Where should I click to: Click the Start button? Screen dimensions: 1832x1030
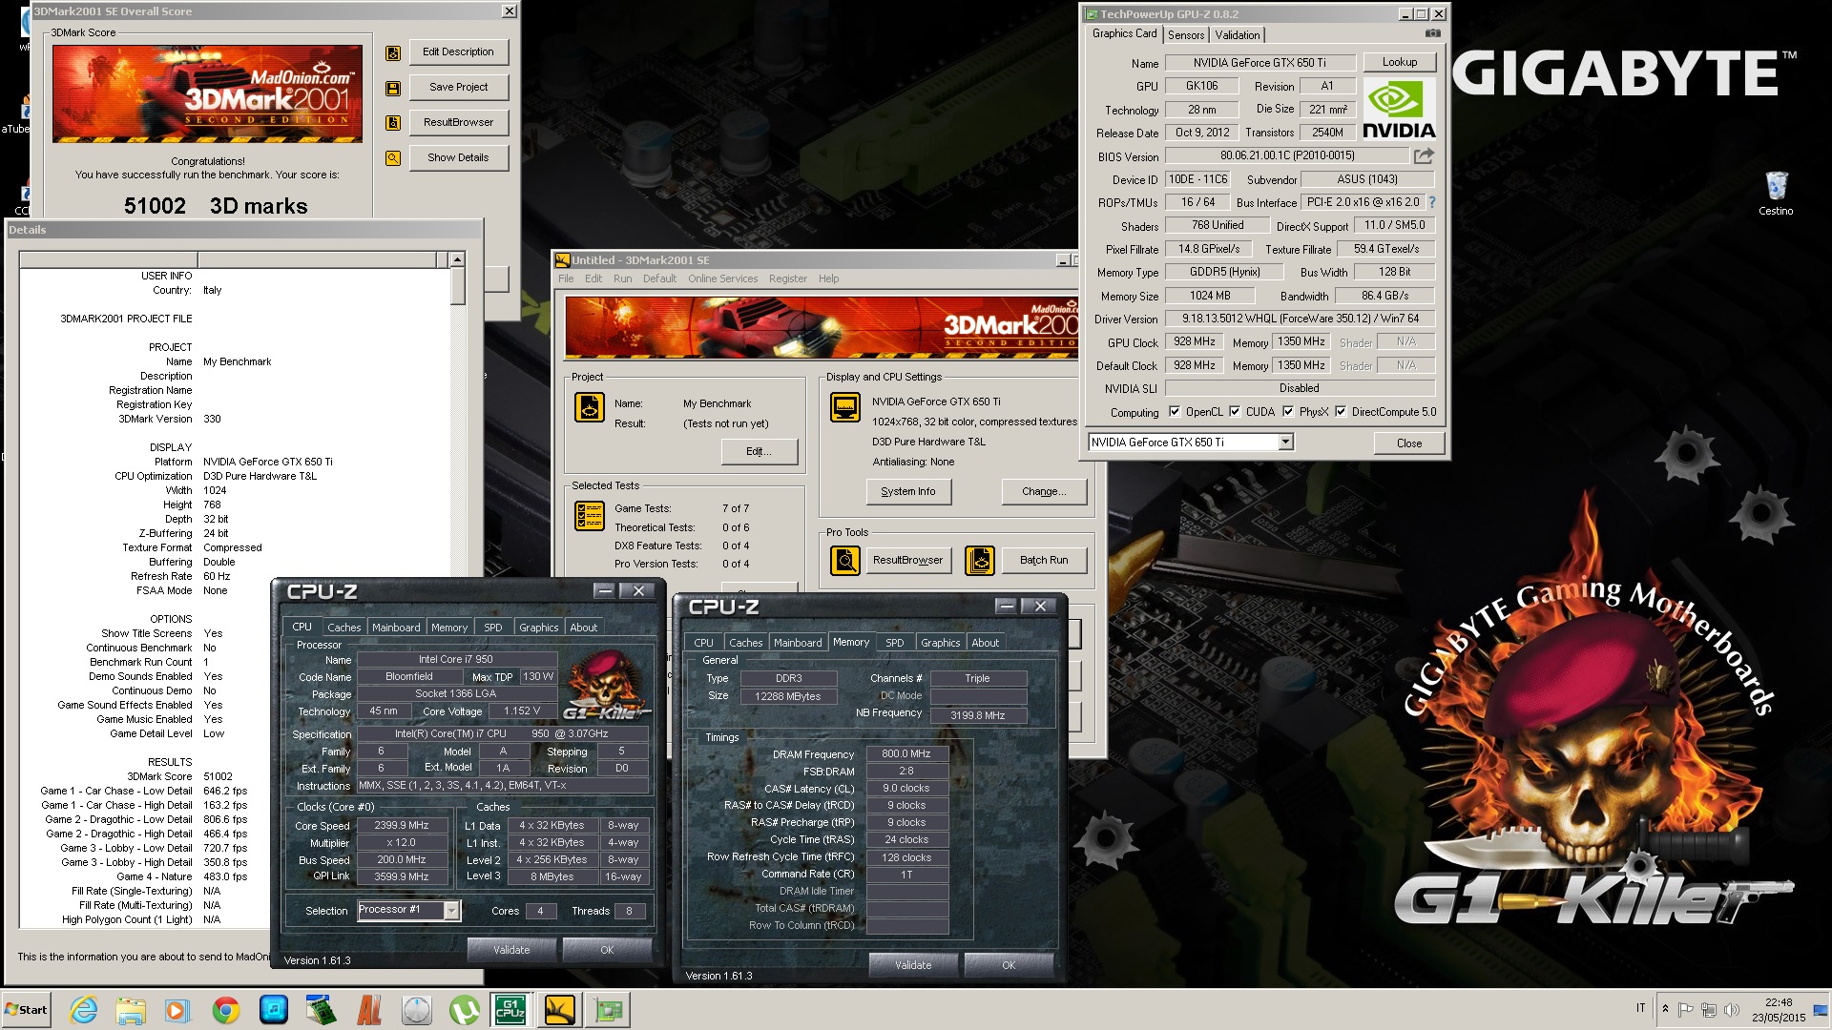tap(26, 1010)
